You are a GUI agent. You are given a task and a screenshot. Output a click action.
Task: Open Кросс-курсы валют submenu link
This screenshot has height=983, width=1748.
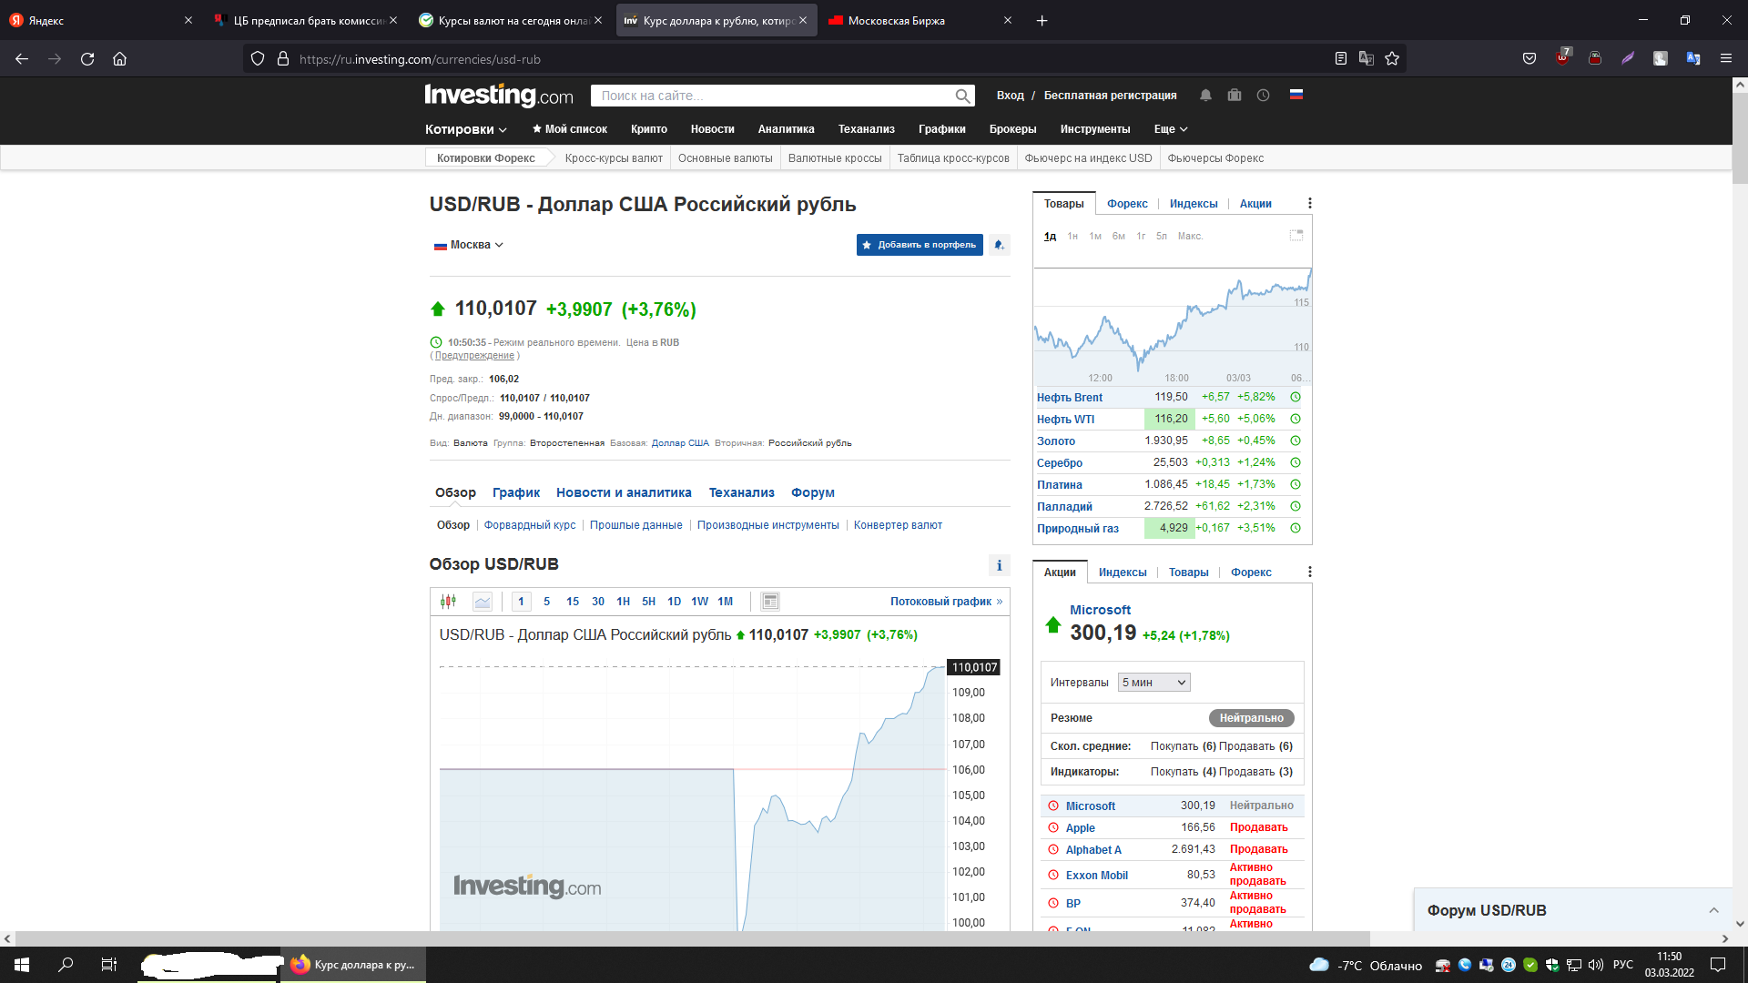click(x=614, y=158)
